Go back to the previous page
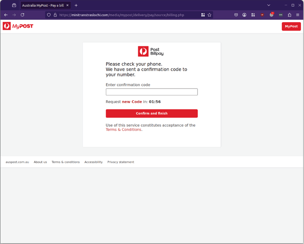 point(6,15)
